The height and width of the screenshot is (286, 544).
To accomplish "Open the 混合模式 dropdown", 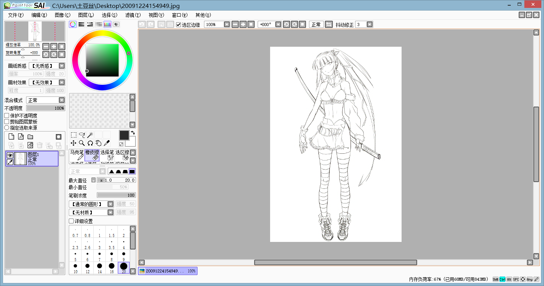I will click(62, 100).
